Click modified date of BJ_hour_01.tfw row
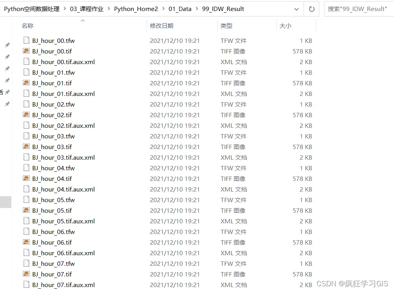This screenshot has height=291, width=394. [x=175, y=73]
